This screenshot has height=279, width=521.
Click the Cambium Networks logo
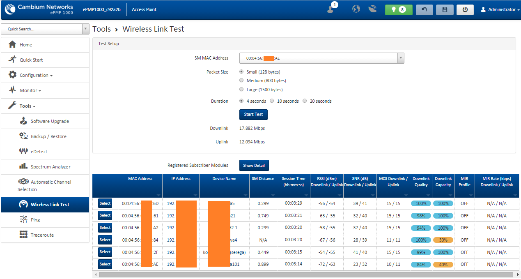(39, 9)
